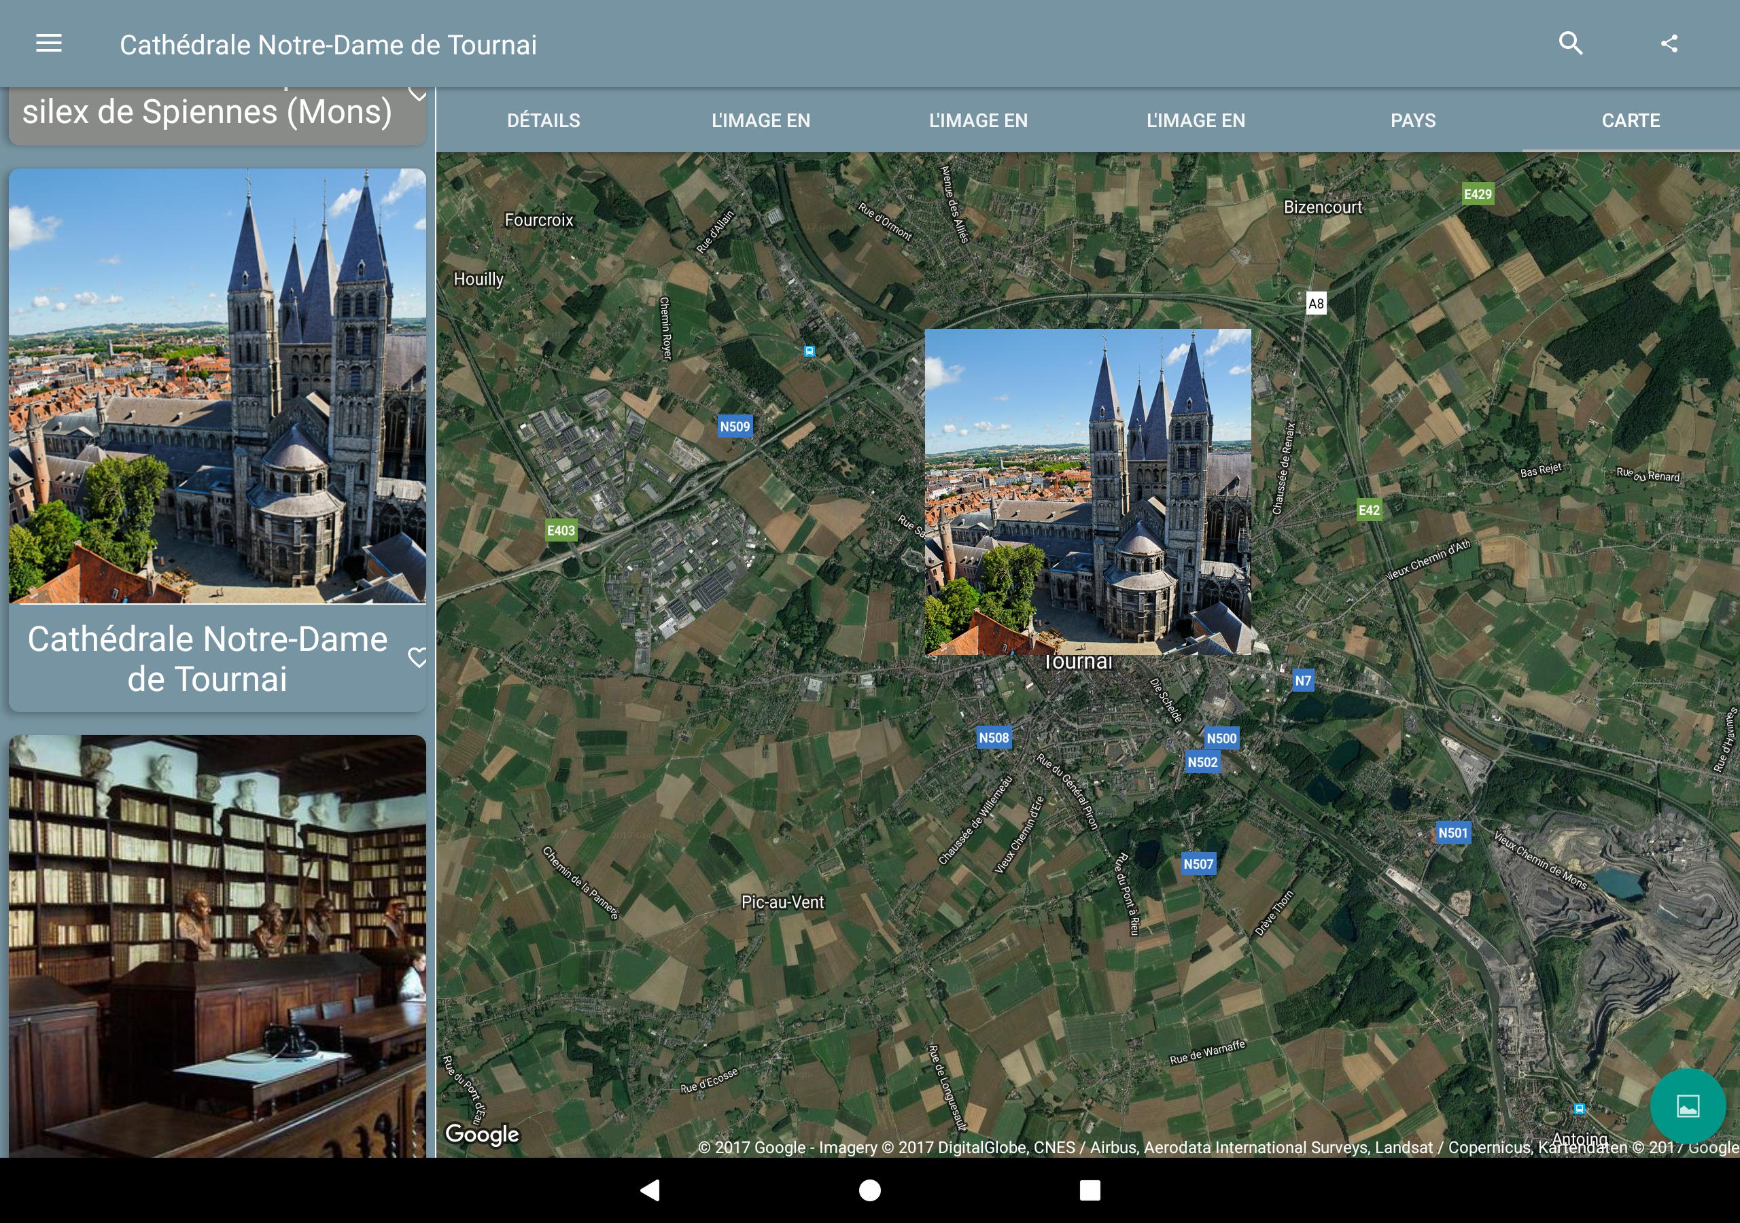Click the Chaussée de Willemeau label
The width and height of the screenshot is (1740, 1223).
(x=975, y=821)
